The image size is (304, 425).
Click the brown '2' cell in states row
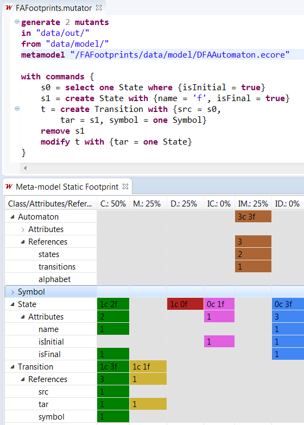pos(253,254)
